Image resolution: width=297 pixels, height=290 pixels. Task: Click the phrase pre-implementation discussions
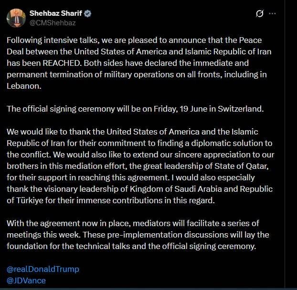coord(175,235)
